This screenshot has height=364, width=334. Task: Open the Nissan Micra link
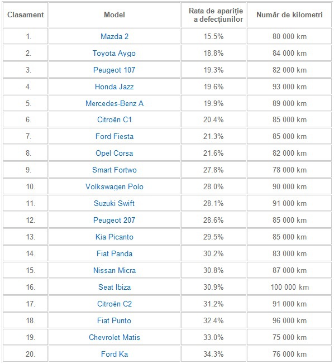point(114,270)
